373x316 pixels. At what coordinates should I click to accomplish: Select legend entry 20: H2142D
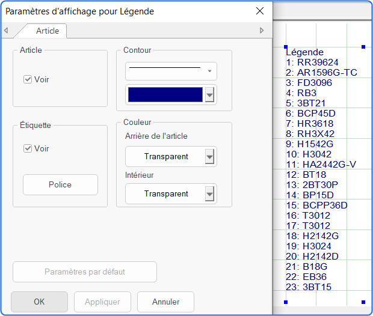pyautogui.click(x=312, y=257)
